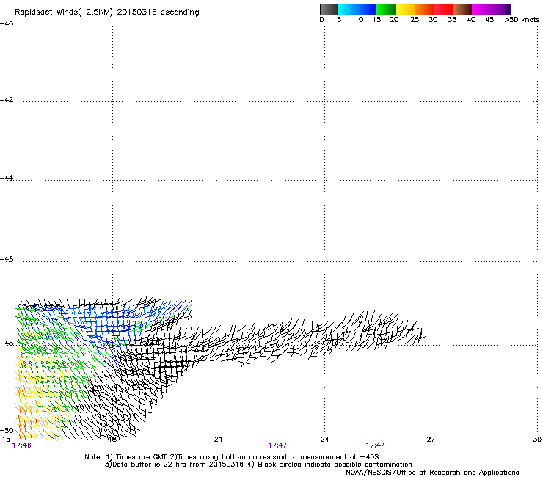The width and height of the screenshot is (543, 477).
Task: Click the '15' longitude axis label
Action: point(6,440)
